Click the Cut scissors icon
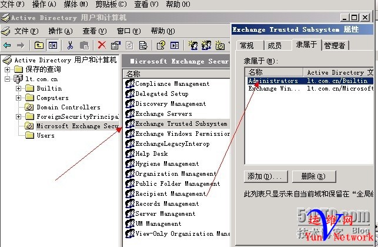378x247 pixels. coord(70,45)
